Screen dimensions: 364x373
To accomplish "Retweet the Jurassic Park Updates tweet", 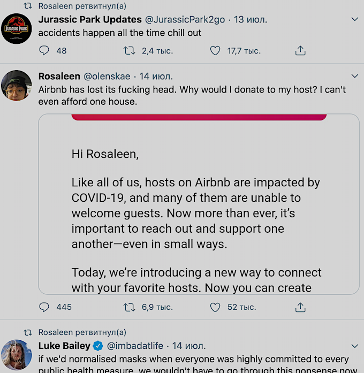I will pos(130,51).
